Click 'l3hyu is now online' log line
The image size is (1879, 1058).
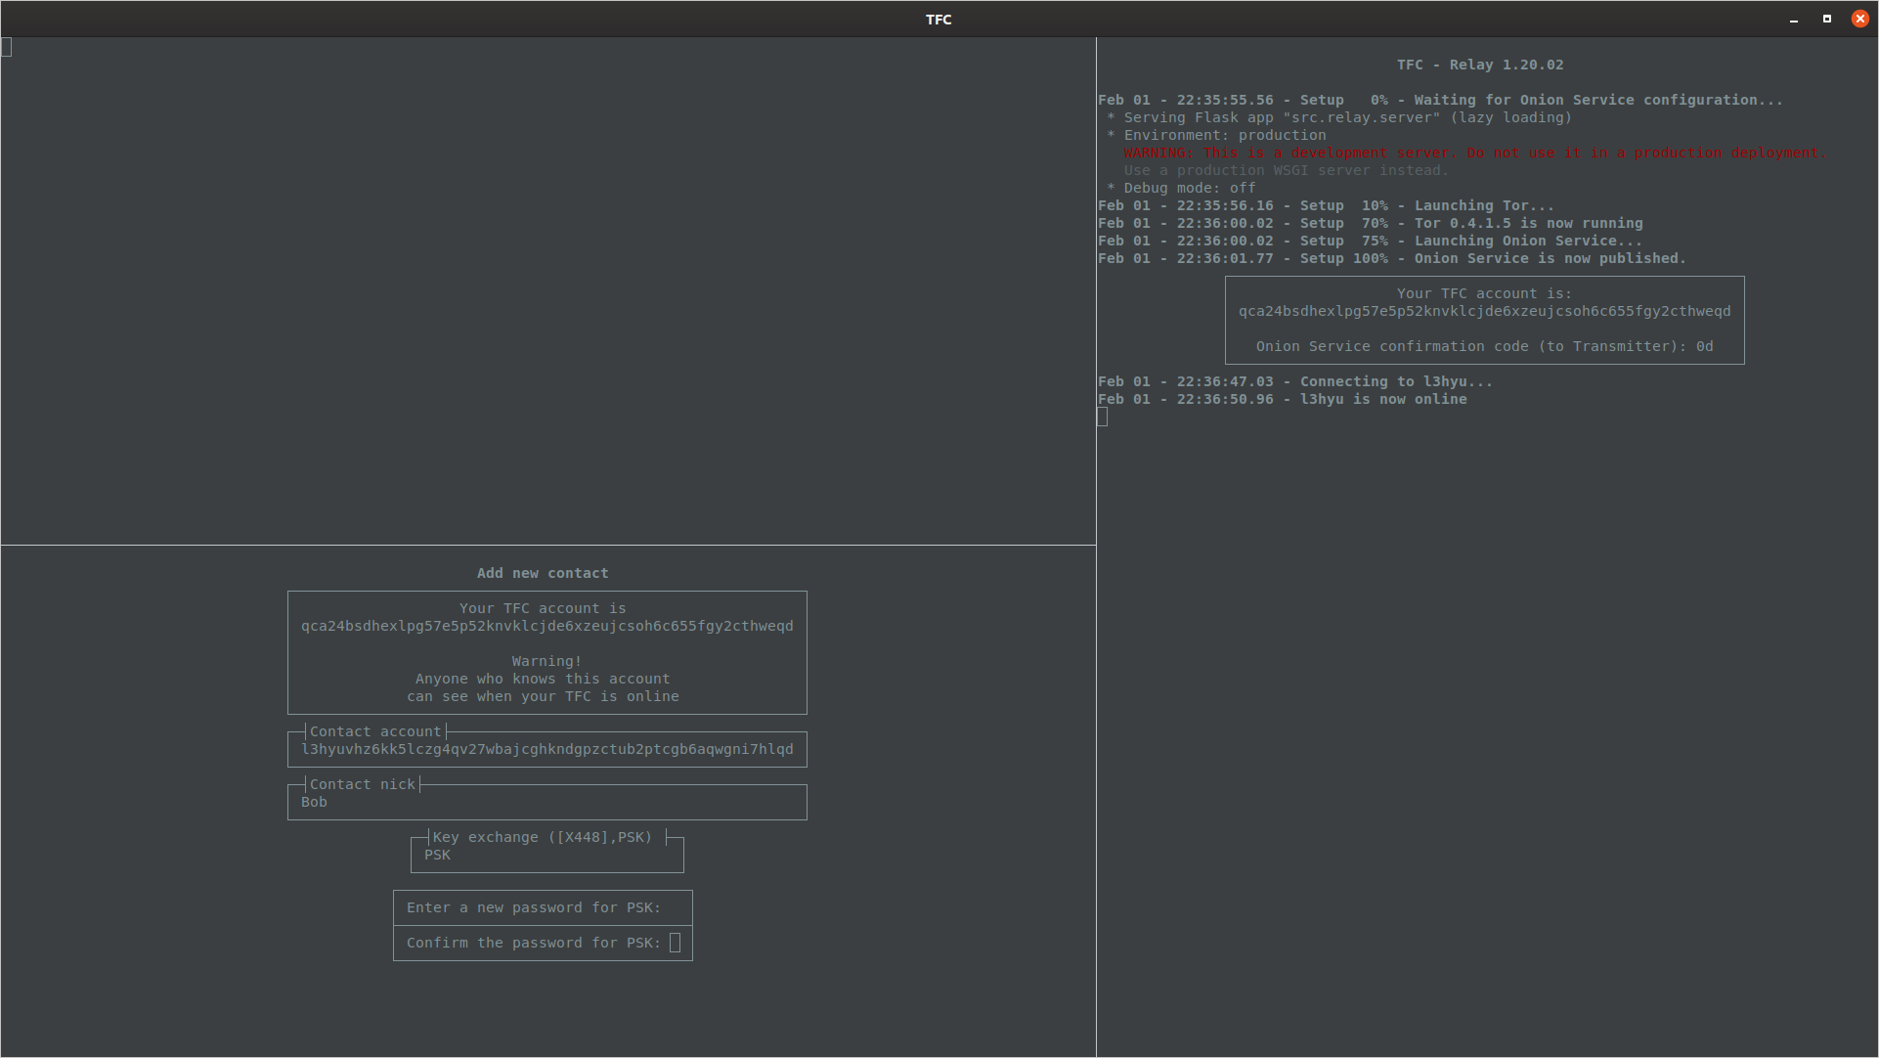coord(1282,399)
